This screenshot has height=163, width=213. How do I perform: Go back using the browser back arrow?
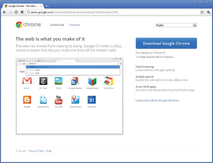5,12
